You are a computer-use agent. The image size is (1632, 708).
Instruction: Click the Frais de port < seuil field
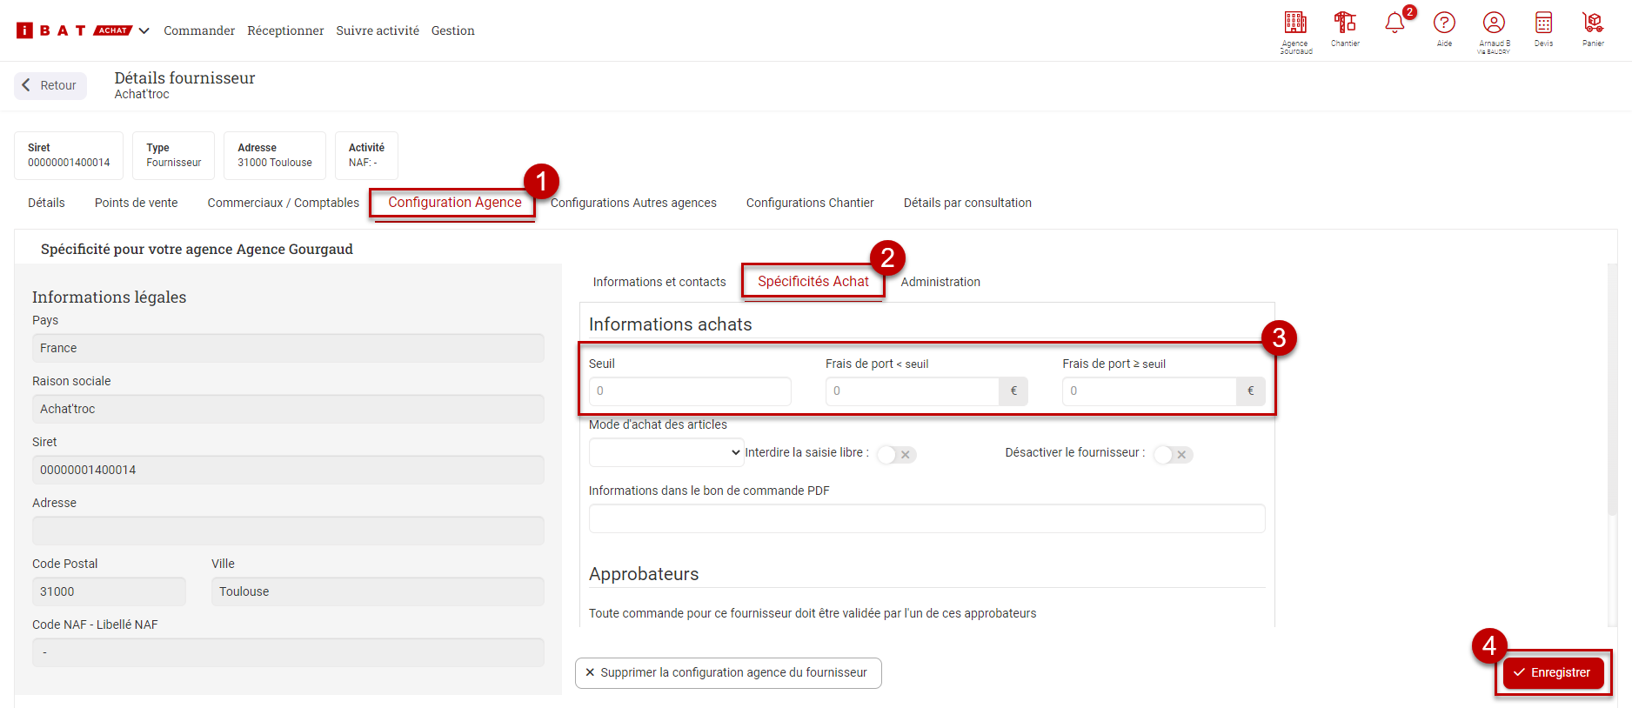(913, 391)
